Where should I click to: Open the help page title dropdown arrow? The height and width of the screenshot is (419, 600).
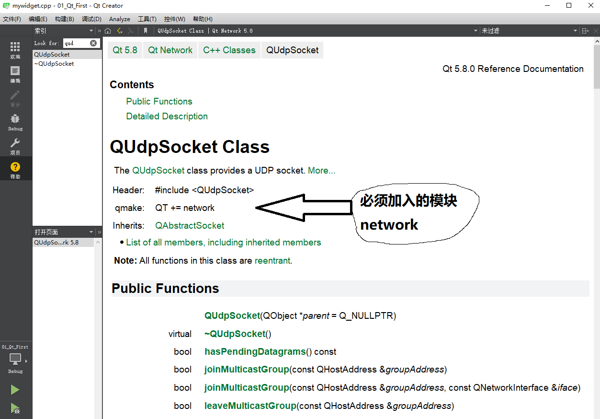pyautogui.click(x=475, y=31)
